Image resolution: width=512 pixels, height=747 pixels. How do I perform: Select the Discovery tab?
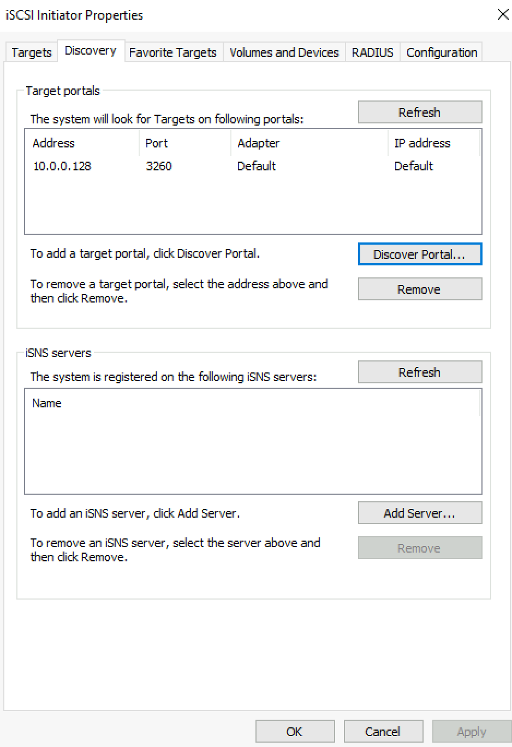pyautogui.click(x=91, y=51)
